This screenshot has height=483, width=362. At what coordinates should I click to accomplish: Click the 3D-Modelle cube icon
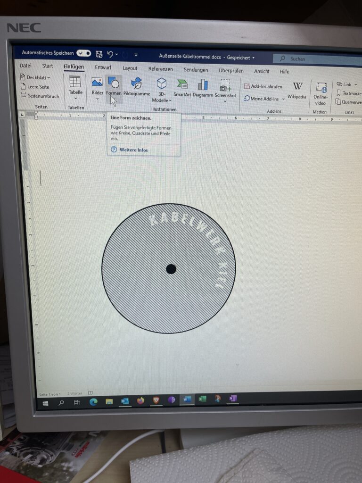tap(161, 83)
